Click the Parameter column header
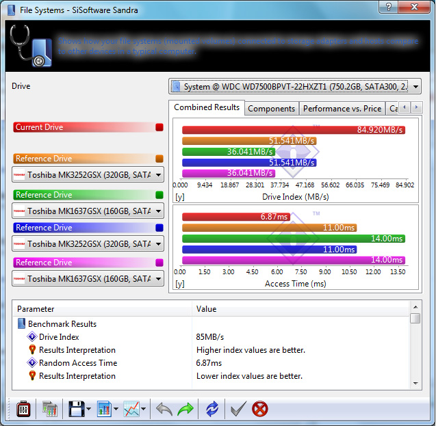This screenshot has width=436, height=426. (103, 309)
